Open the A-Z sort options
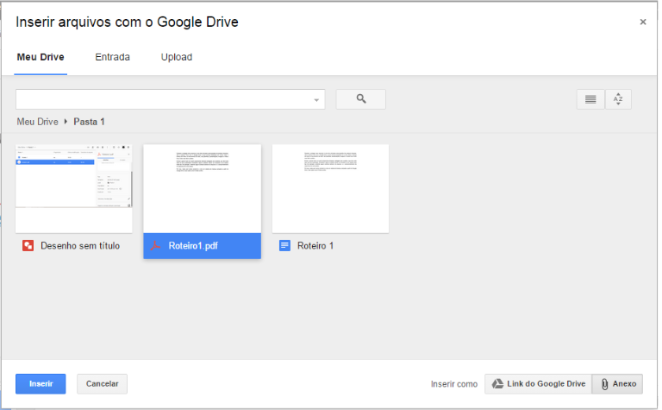Image resolution: width=662 pixels, height=410 pixels. pyautogui.click(x=618, y=99)
